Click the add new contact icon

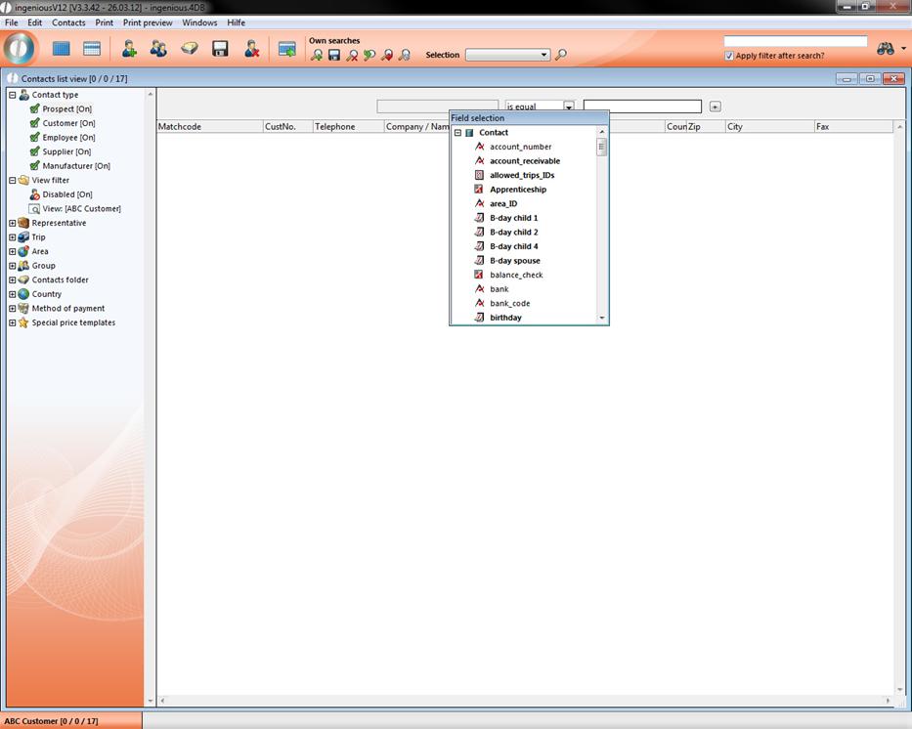128,49
